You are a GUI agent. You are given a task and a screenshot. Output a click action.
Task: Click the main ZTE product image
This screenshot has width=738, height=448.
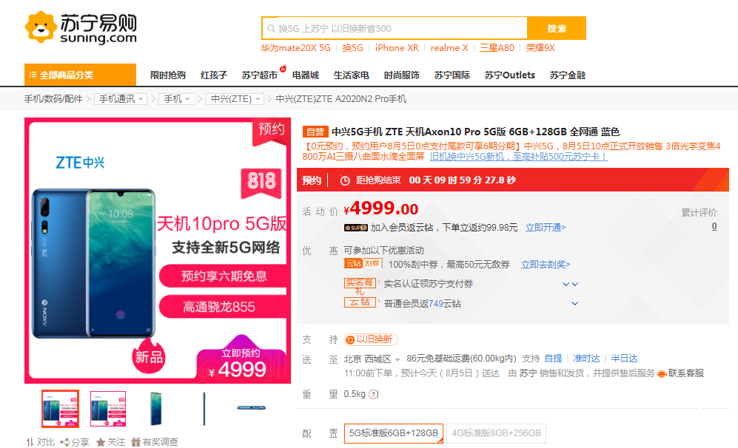(x=158, y=251)
